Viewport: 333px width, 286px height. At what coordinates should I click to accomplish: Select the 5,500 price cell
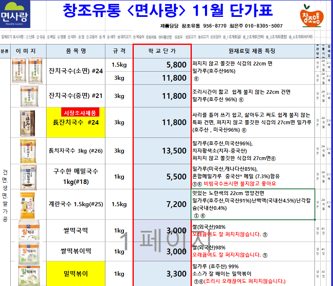[x=162, y=177]
